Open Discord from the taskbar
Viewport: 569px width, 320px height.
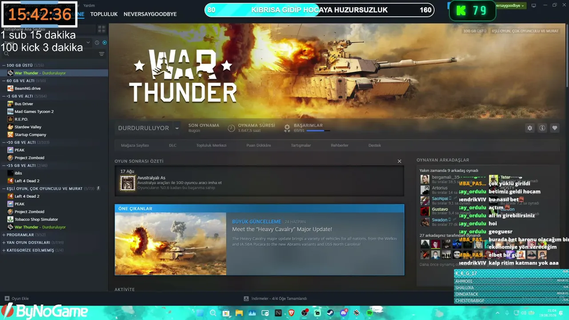[344, 313]
